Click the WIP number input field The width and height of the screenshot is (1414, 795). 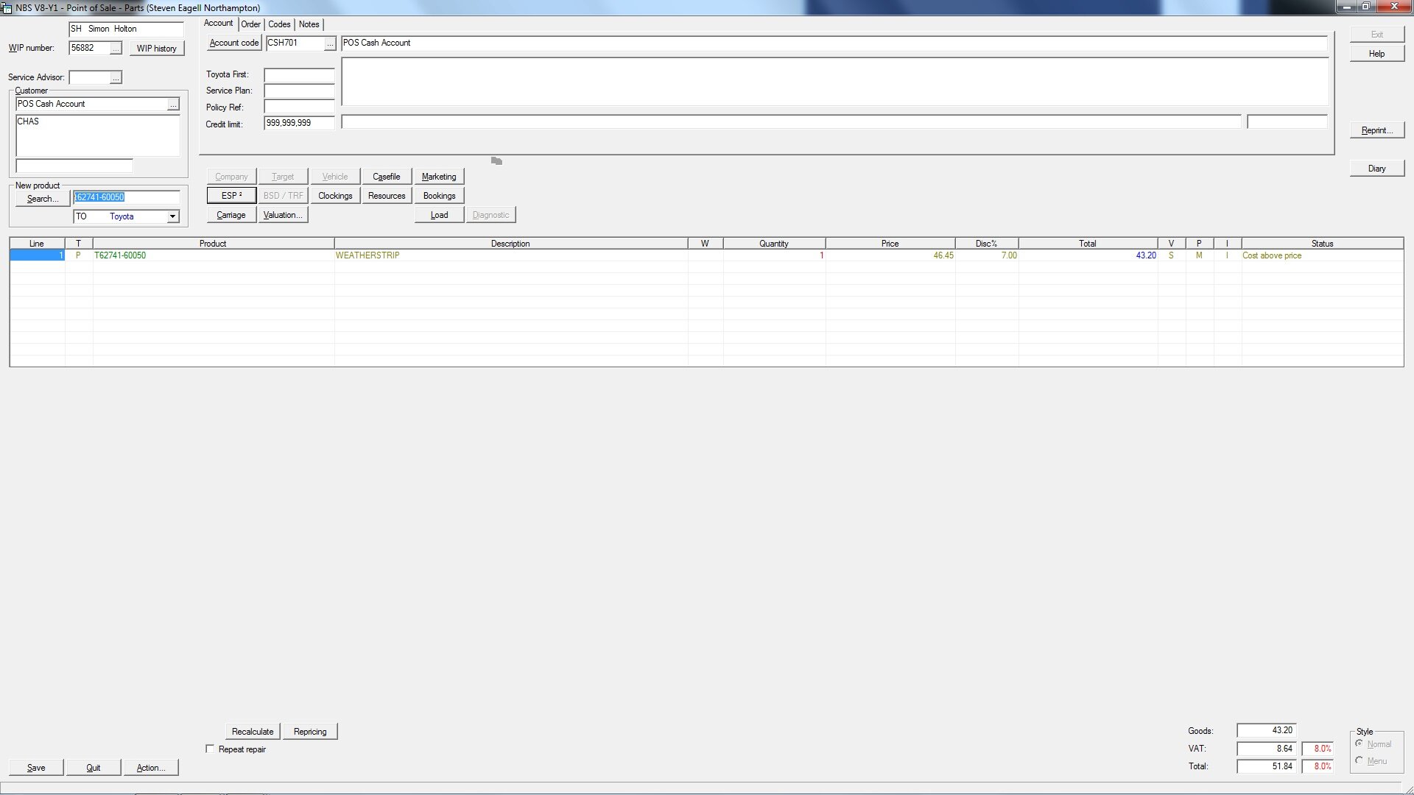[90, 48]
